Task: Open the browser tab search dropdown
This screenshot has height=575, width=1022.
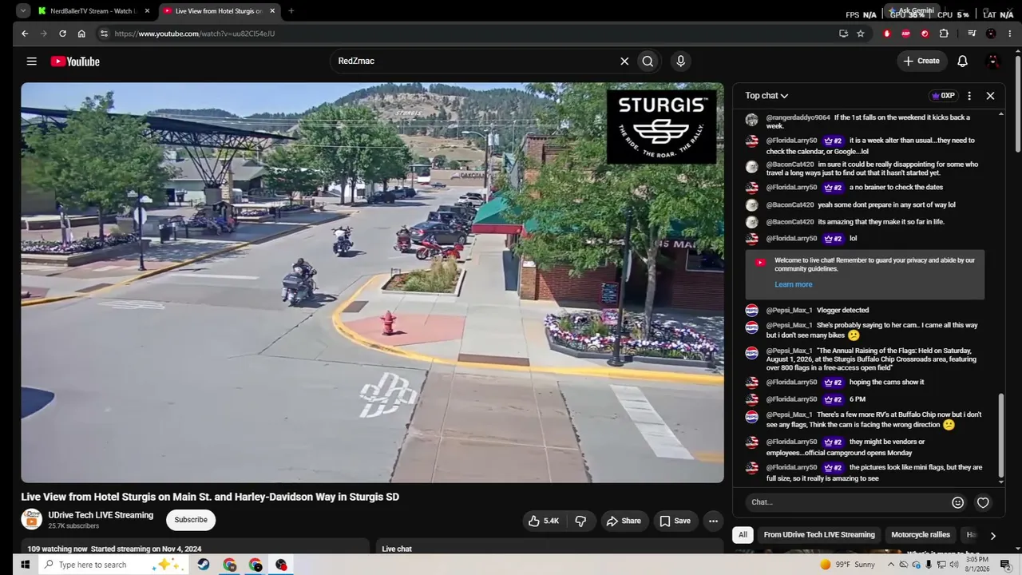Action: (24, 11)
